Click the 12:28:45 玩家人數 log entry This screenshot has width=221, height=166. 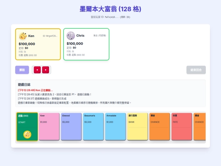coord(54,94)
